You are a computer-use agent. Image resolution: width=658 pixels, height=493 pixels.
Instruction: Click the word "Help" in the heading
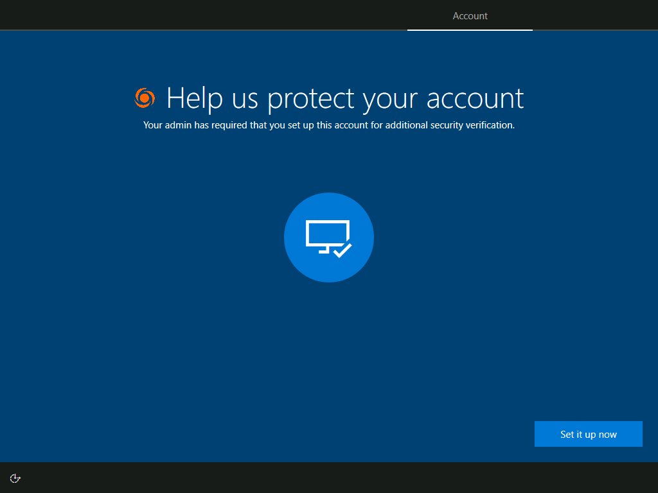193,98
